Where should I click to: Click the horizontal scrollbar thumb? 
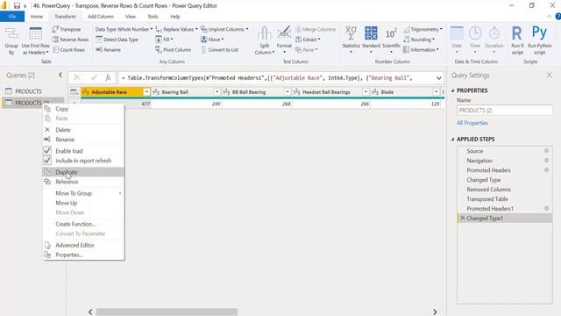pyautogui.click(x=167, y=312)
